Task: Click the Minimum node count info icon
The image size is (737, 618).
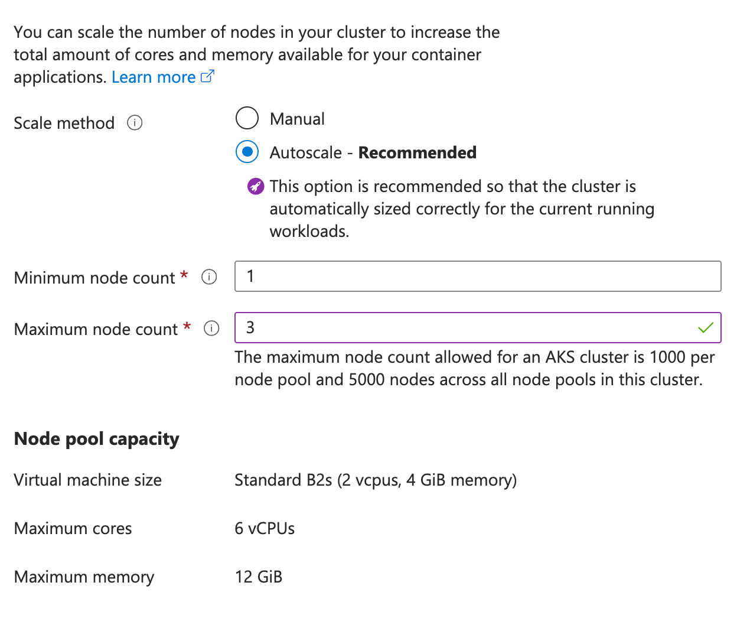Action: (208, 277)
